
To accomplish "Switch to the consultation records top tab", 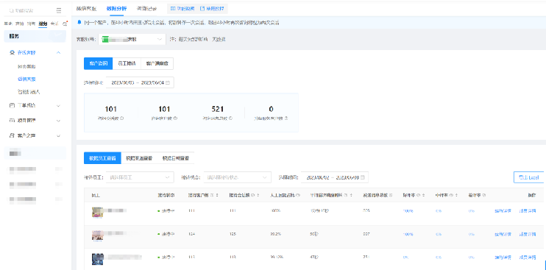I will pos(146,8).
